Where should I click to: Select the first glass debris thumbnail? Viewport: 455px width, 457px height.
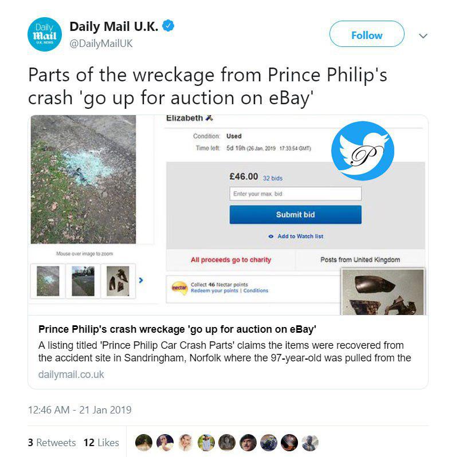click(48, 281)
